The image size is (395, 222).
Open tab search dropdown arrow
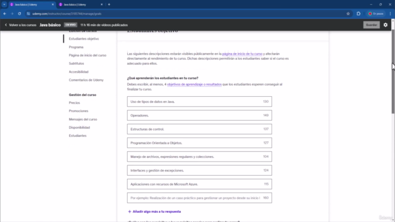tap(4, 4)
